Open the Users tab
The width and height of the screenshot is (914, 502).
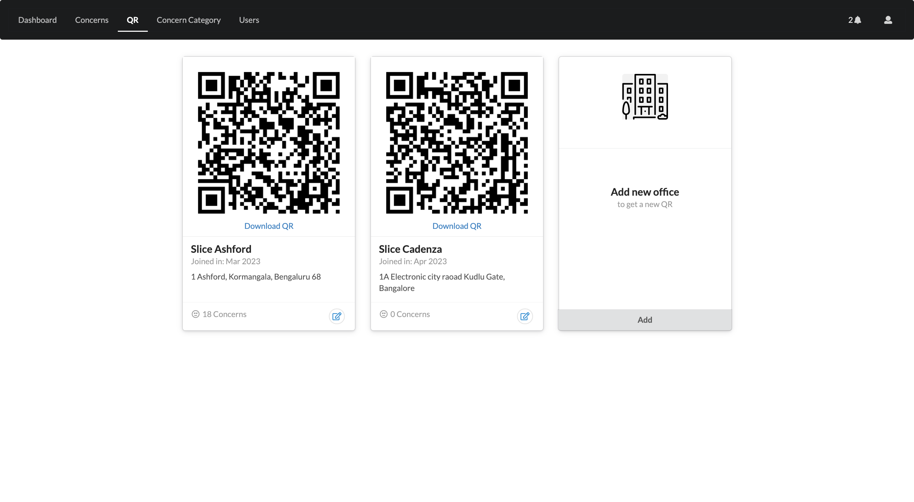point(249,20)
